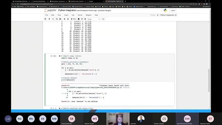The width and height of the screenshot is (222, 125).
Task: Run the selected cell
Action: 74,19
